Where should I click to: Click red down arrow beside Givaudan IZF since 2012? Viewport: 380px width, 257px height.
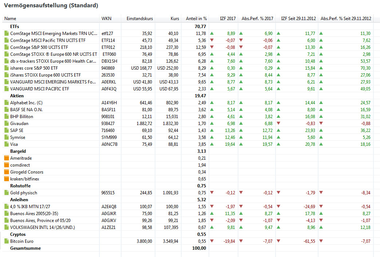[278, 123]
